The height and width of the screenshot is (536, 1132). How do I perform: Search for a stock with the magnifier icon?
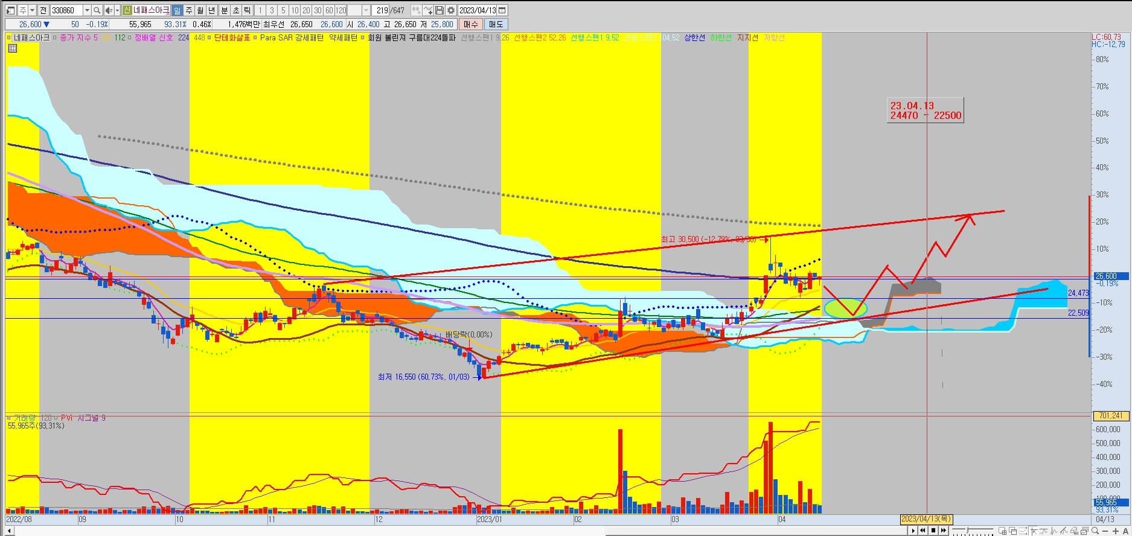click(97, 10)
